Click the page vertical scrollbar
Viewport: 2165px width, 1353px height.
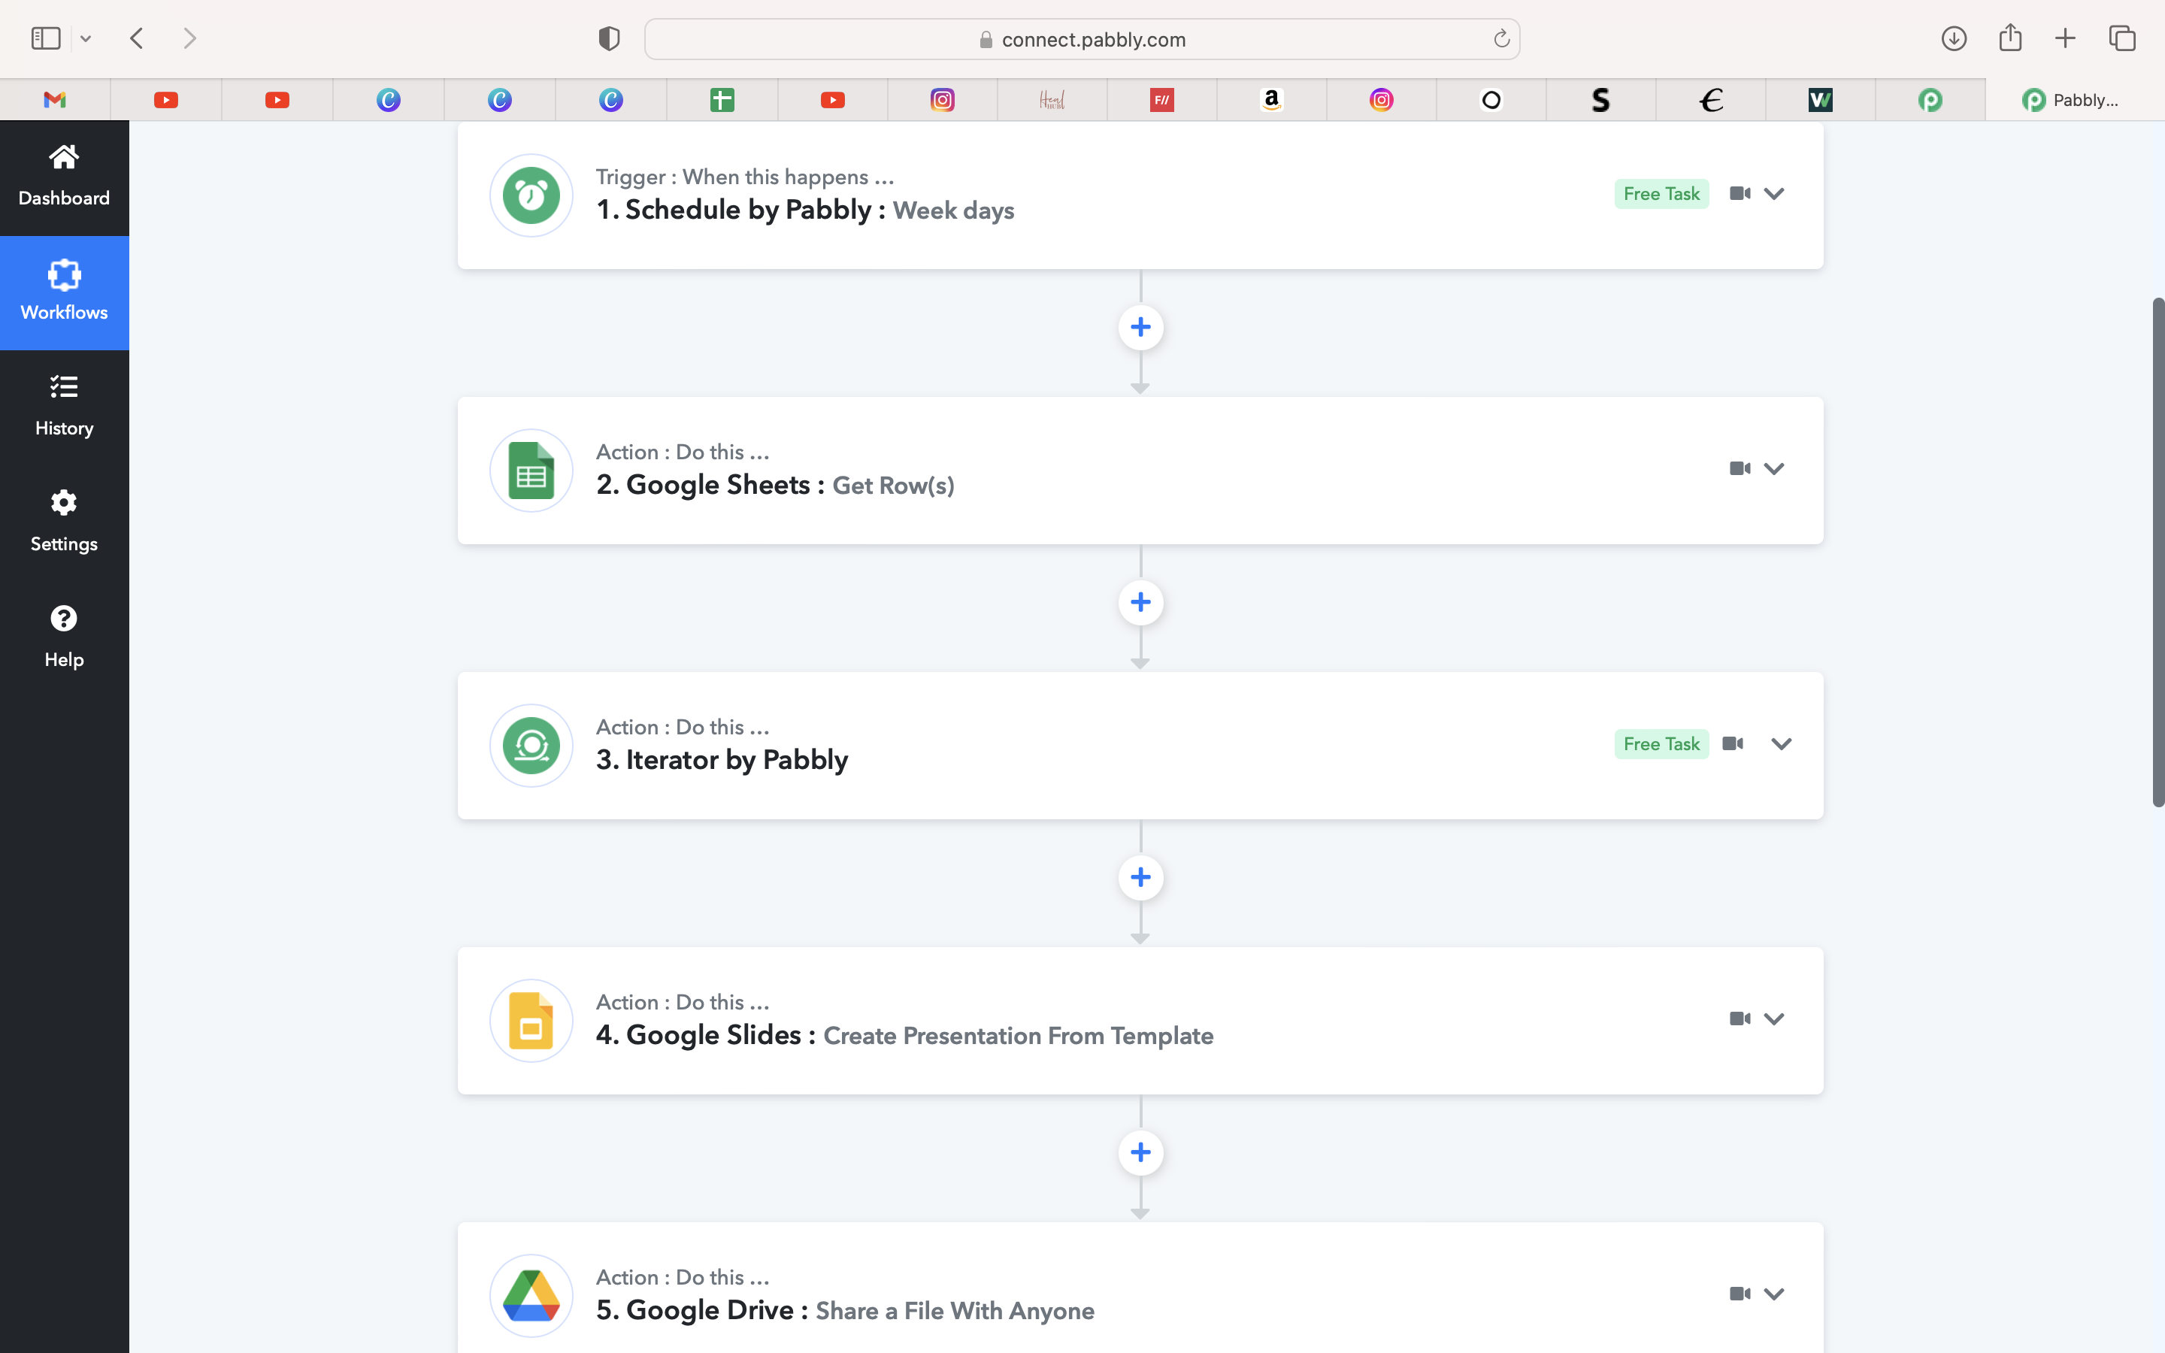(x=2157, y=552)
